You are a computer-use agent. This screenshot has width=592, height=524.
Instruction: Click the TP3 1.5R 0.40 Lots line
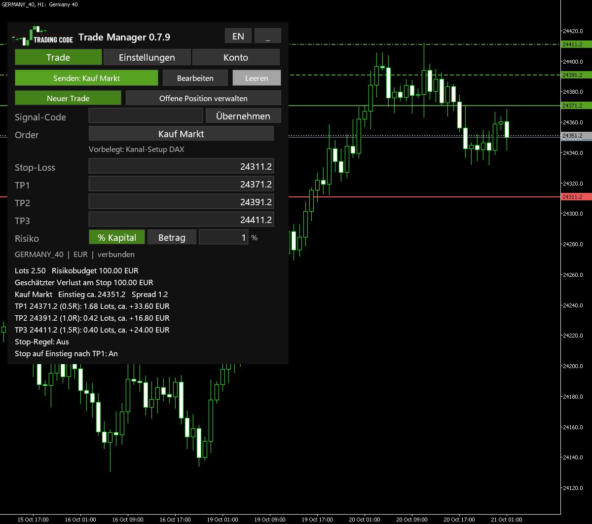point(92,330)
